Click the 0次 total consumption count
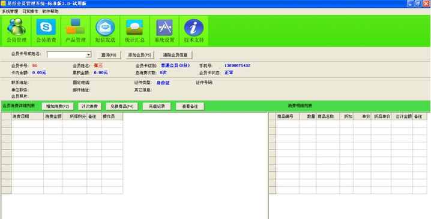431x219 pixels. (163, 72)
